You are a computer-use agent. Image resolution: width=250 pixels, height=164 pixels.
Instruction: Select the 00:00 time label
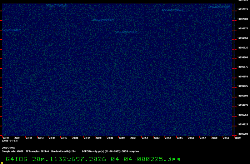point(237,138)
